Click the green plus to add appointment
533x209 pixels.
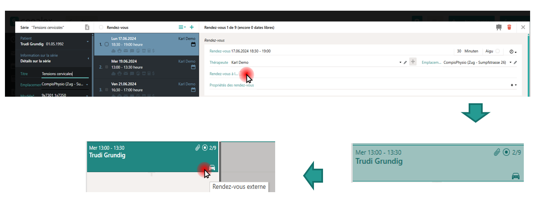191,27
